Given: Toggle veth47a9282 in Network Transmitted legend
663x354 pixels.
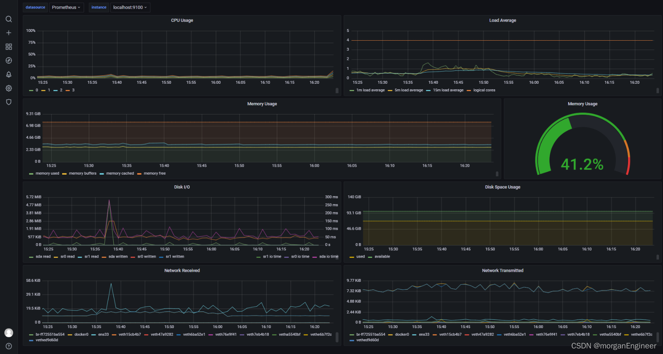Looking at the screenshot, I should [483, 334].
